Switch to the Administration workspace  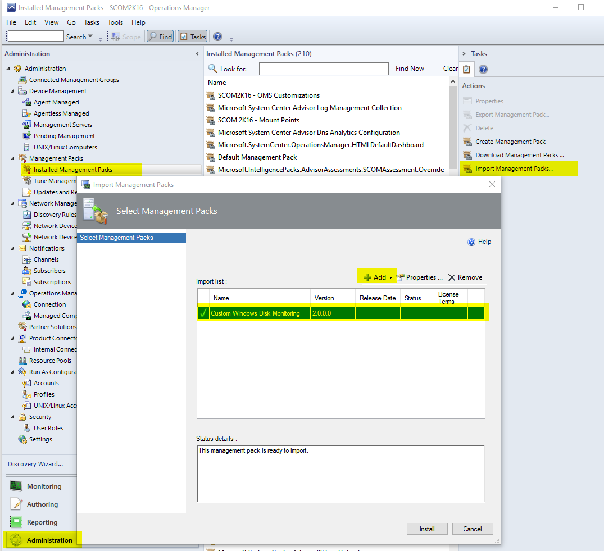(x=43, y=540)
